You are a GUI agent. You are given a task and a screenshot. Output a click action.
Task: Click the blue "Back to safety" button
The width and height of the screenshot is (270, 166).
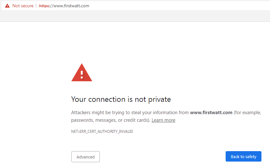pos(243,157)
